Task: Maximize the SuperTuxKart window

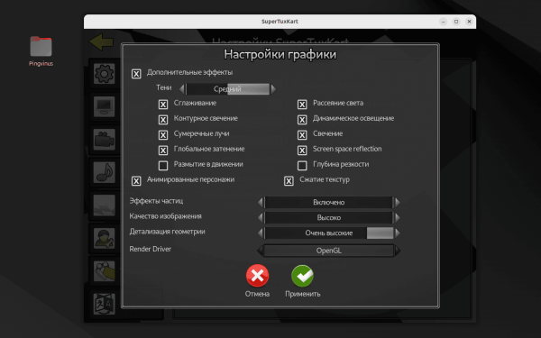Action: (456, 22)
